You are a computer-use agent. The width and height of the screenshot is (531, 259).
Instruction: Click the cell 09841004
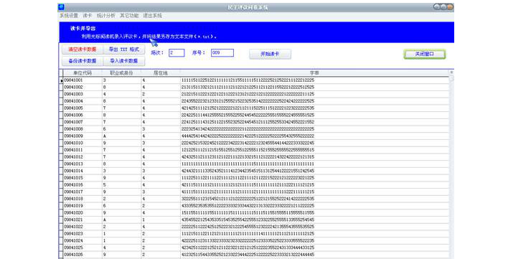tap(83, 101)
